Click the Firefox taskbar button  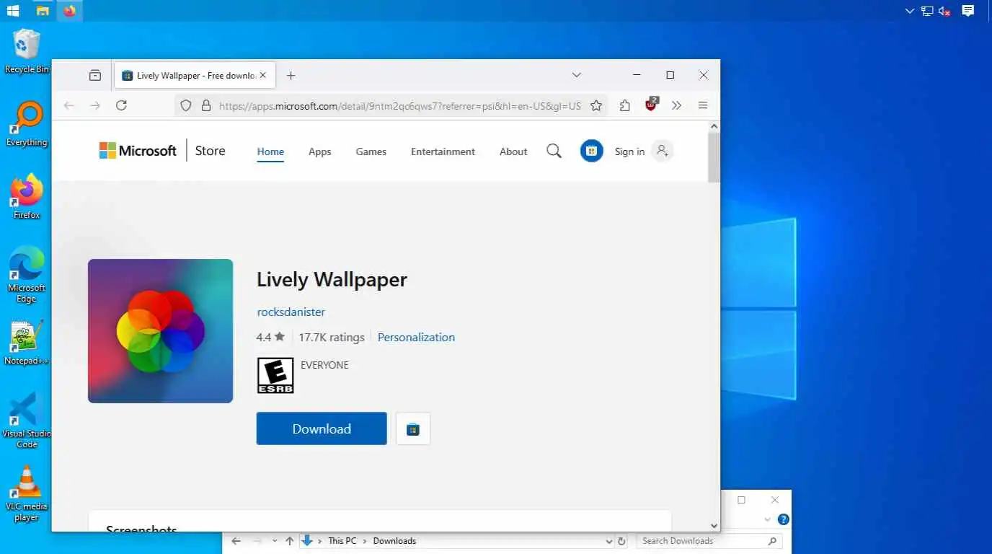(x=70, y=11)
